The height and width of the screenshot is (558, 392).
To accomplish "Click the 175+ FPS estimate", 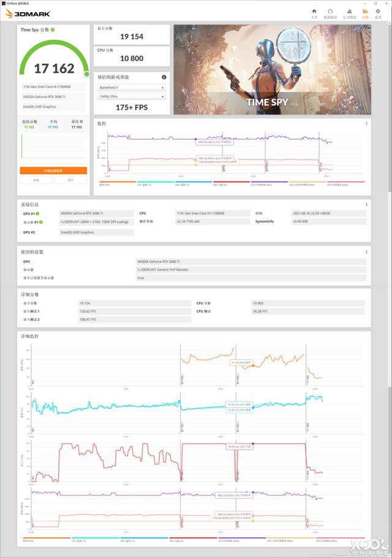I will click(132, 107).
